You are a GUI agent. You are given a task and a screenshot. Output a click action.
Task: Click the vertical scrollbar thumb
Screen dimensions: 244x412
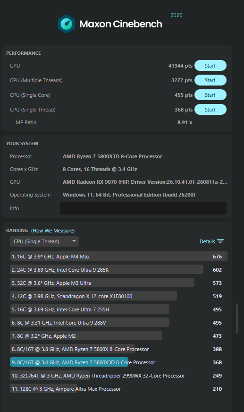coord(237,318)
